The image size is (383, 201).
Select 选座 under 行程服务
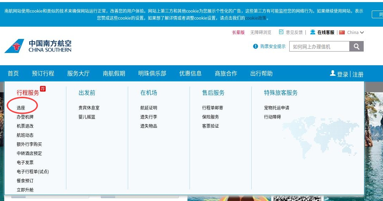(x=21, y=108)
